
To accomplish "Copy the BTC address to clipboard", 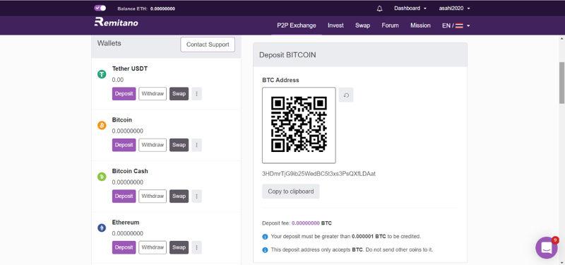I will click(291, 192).
